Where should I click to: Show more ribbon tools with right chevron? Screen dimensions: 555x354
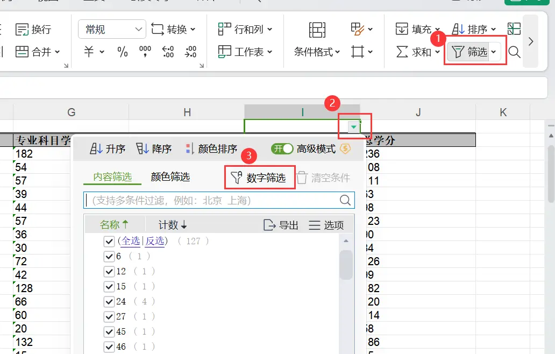pos(531,41)
